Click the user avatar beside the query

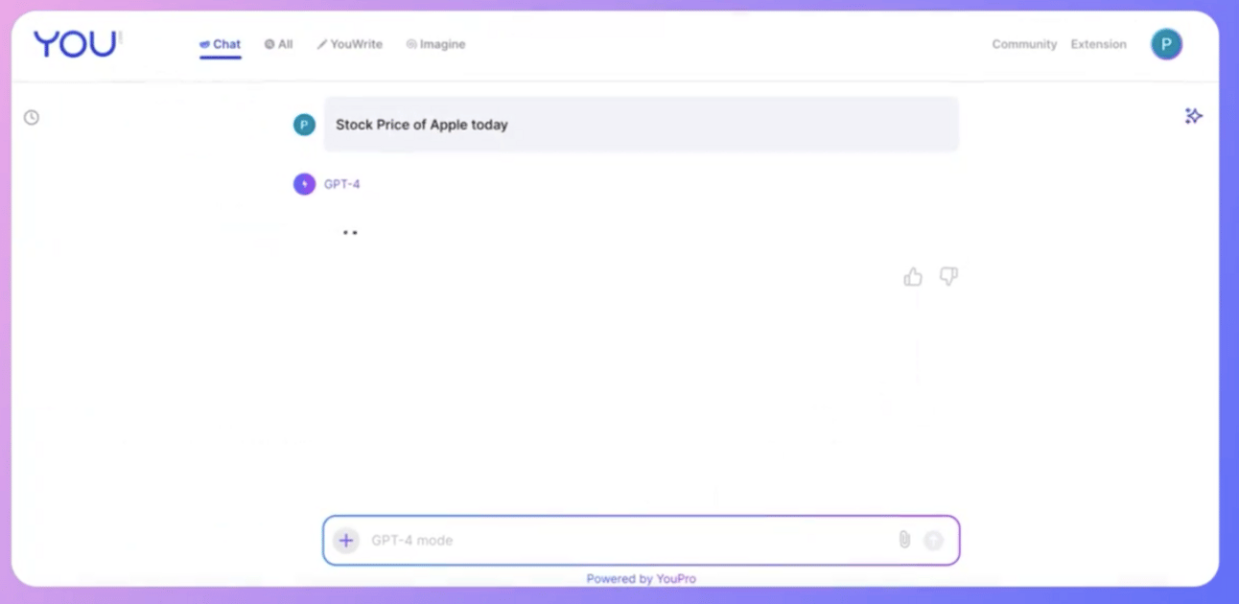(x=304, y=125)
